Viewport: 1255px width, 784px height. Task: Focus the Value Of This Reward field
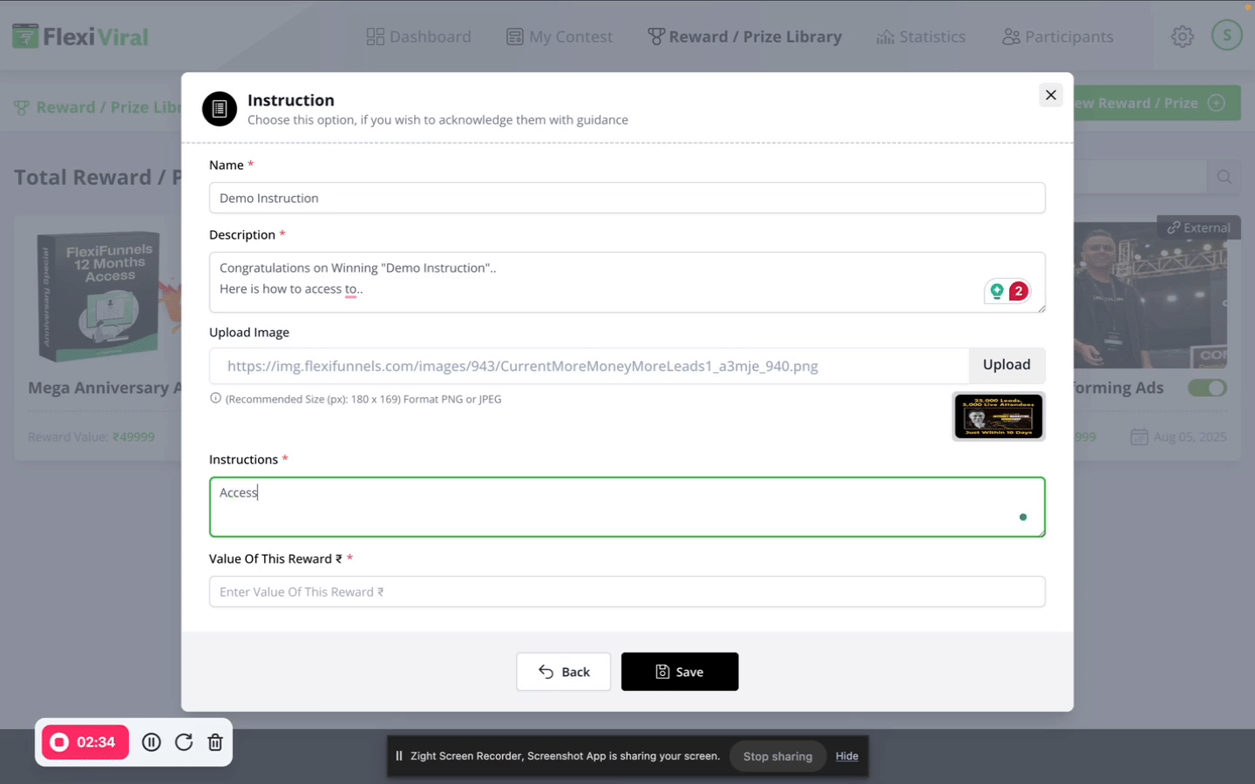pyautogui.click(x=627, y=591)
